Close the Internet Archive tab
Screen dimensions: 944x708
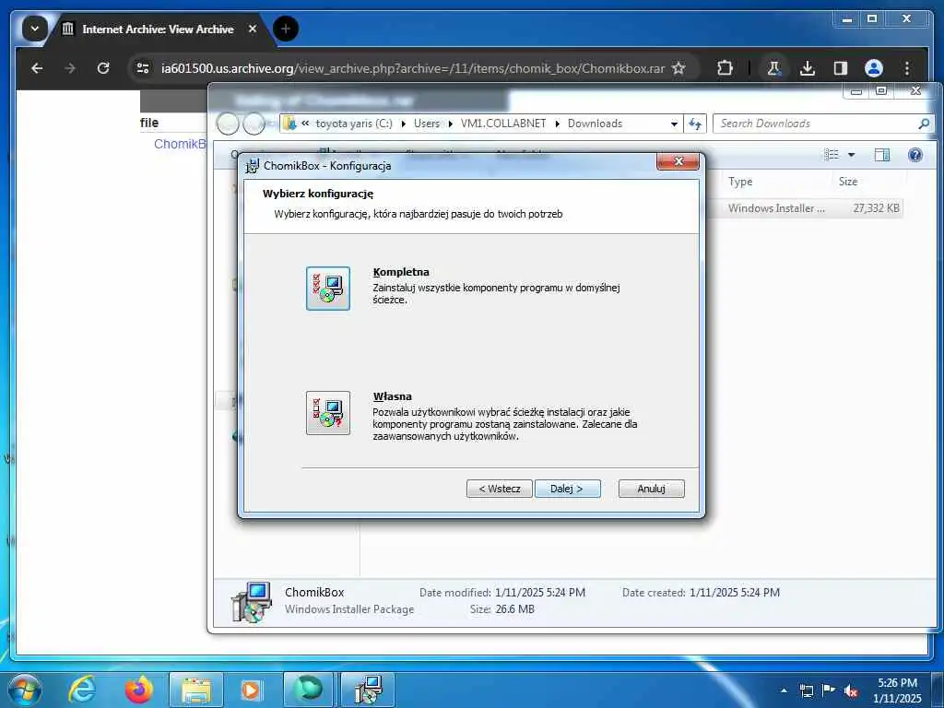point(253,29)
